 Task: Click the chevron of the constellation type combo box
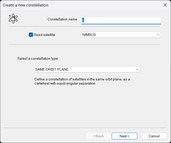[x=137, y=69]
